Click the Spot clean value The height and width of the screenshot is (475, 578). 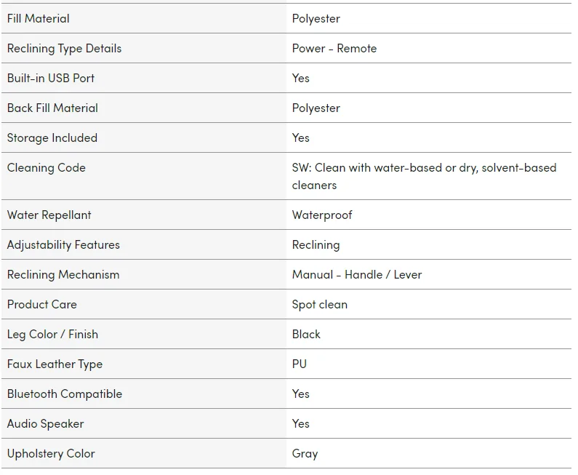(320, 304)
